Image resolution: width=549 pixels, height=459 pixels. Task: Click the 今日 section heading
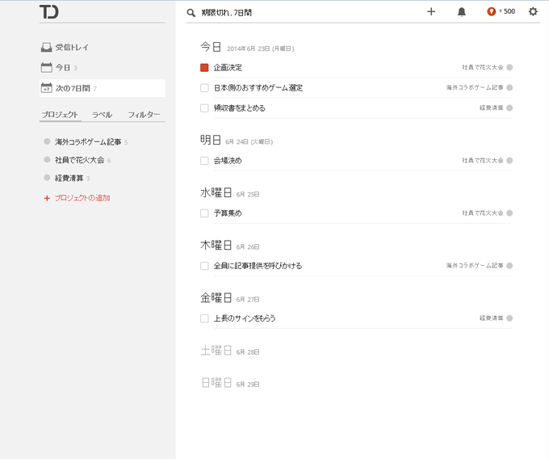pos(211,47)
